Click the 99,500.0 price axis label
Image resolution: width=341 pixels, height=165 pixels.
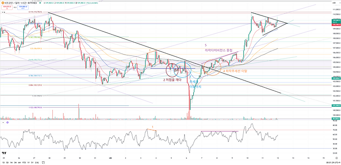click(336, 119)
